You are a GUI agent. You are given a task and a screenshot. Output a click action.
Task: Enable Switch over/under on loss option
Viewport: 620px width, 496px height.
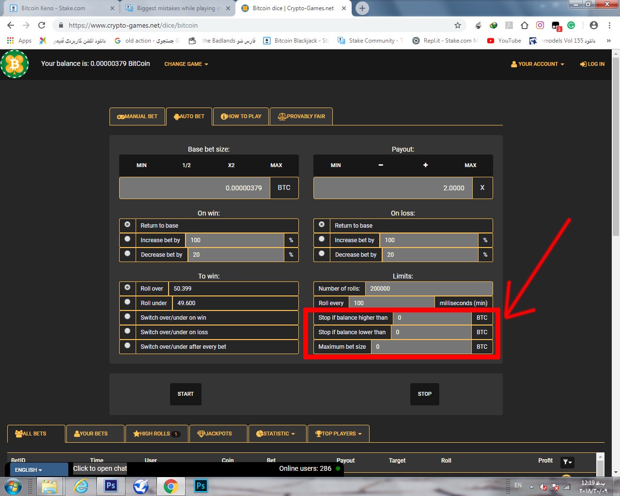click(x=127, y=331)
